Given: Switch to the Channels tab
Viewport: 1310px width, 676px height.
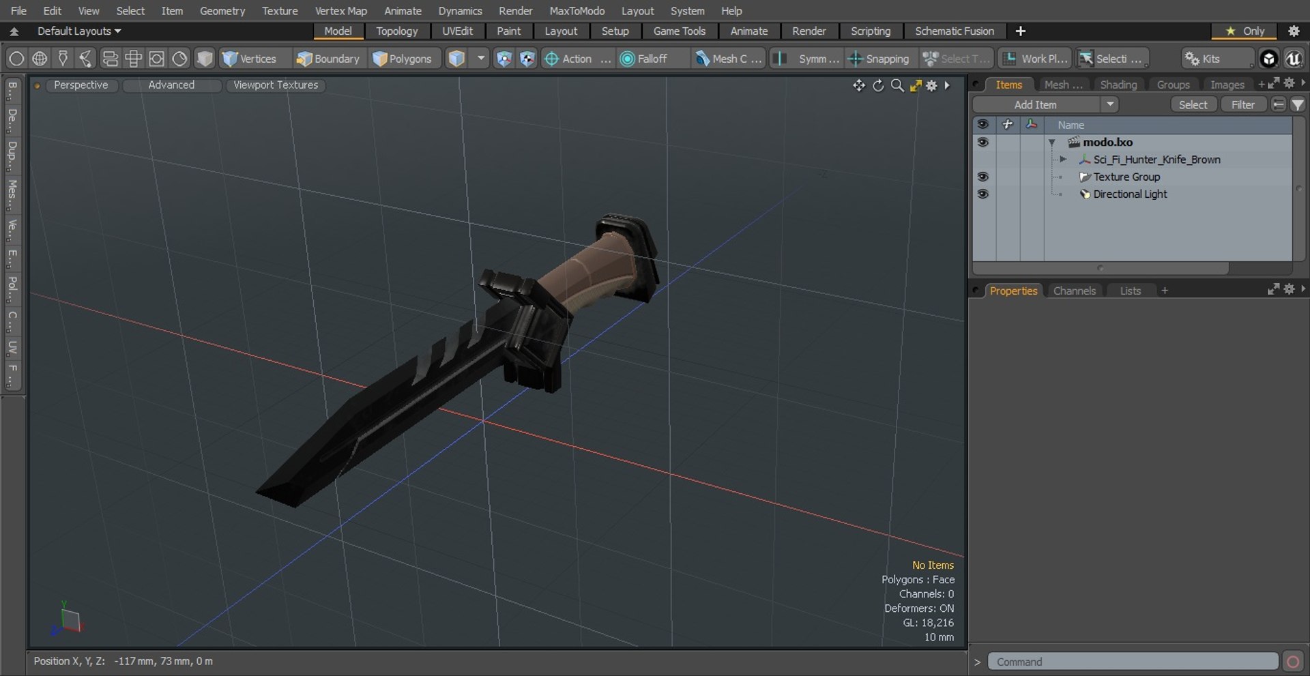Looking at the screenshot, I should click(1074, 291).
